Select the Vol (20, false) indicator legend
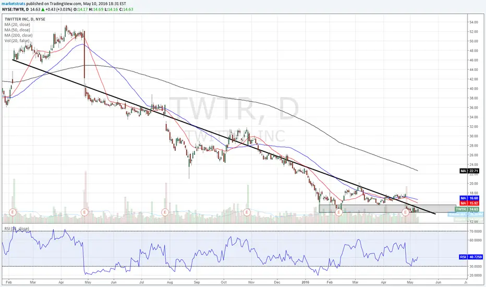 click(x=17, y=41)
